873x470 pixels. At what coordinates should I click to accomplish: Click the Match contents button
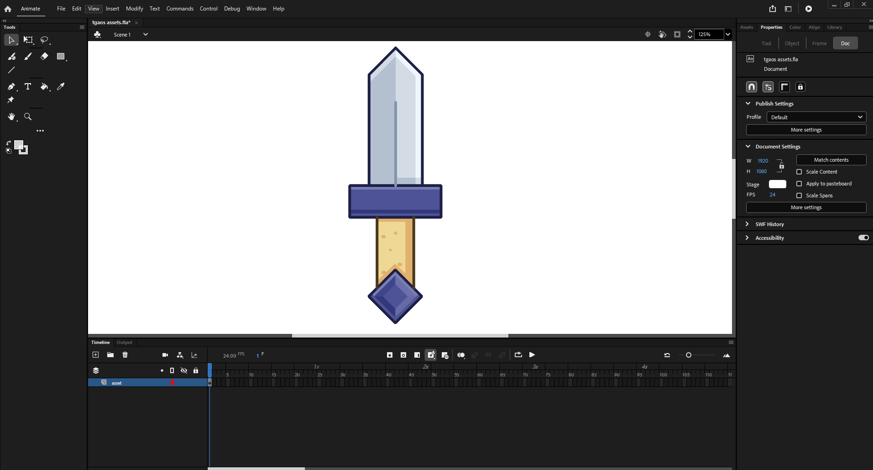coord(831,160)
